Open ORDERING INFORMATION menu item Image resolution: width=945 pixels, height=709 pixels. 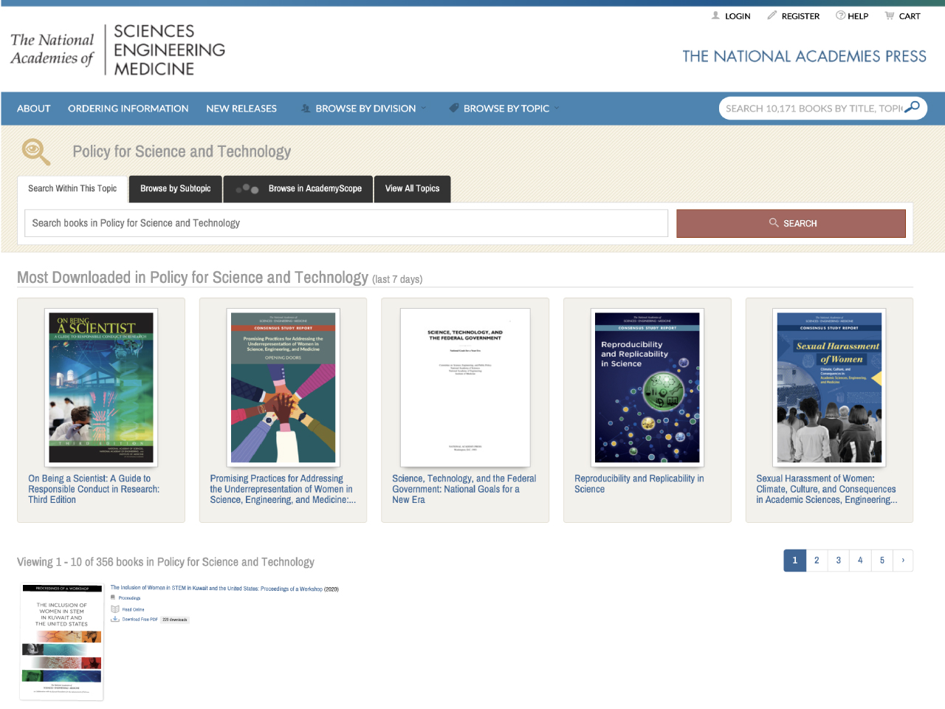tap(128, 109)
